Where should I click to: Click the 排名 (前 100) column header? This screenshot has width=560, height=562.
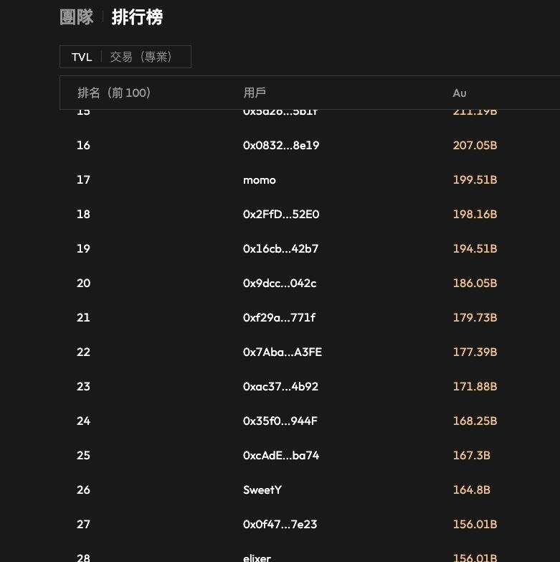pos(114,93)
